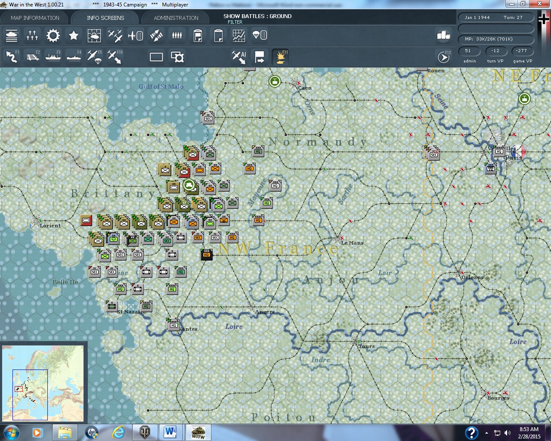Open the air doctrine crossed planes icon
The width and height of the screenshot is (551, 441).
(115, 35)
